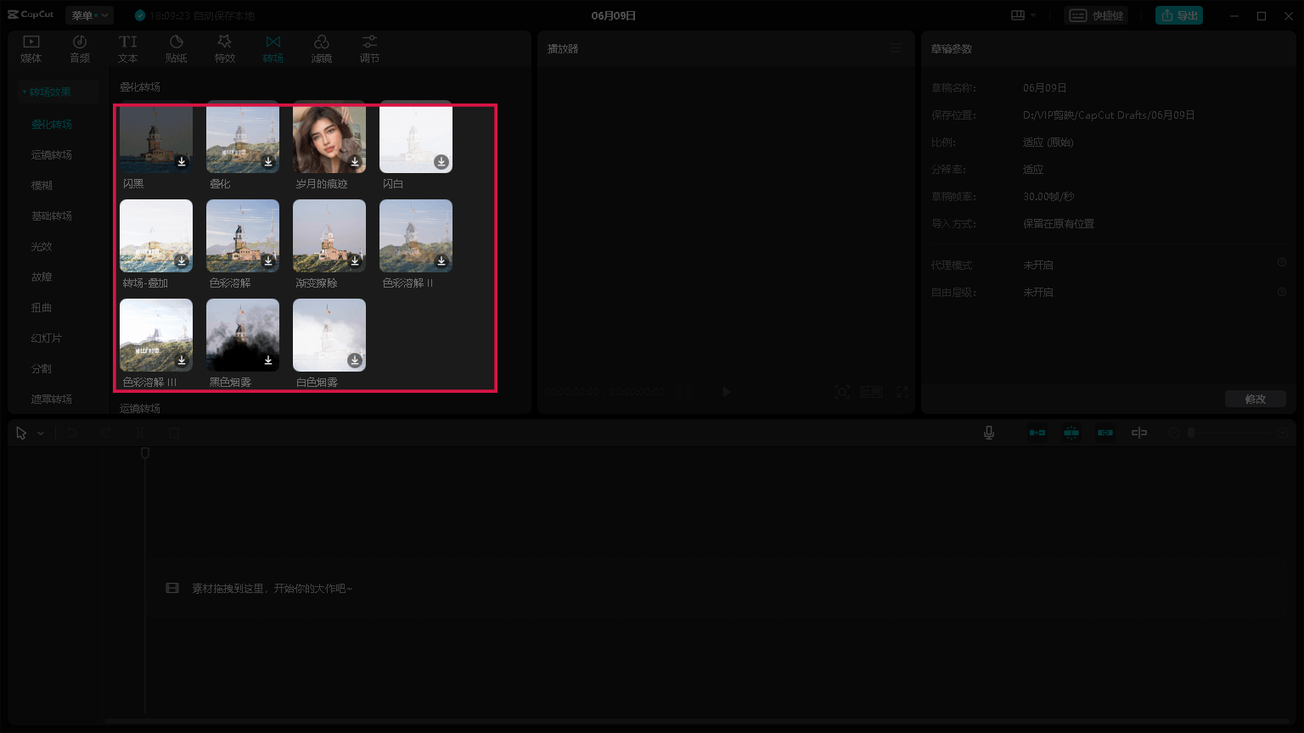Open the 菜单 dropdown menu
This screenshot has height=733, width=1304.
coord(89,14)
